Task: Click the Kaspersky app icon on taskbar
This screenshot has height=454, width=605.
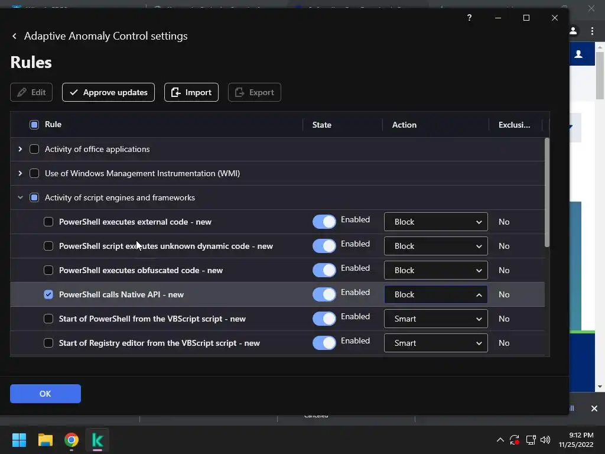Action: (97, 440)
